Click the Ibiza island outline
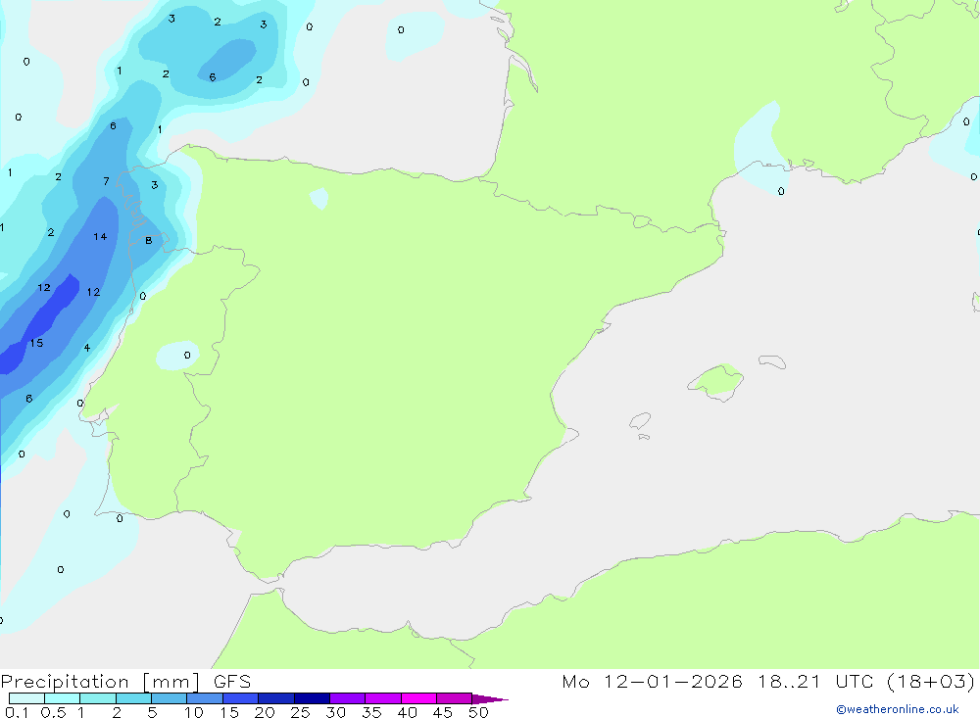Image resolution: width=980 pixels, height=718 pixels. (x=640, y=422)
